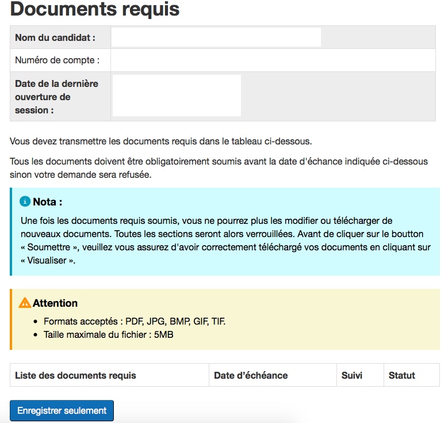Image resolution: width=448 pixels, height=423 pixels.
Task: Click the Numéro de compte label
Action: tap(58, 60)
